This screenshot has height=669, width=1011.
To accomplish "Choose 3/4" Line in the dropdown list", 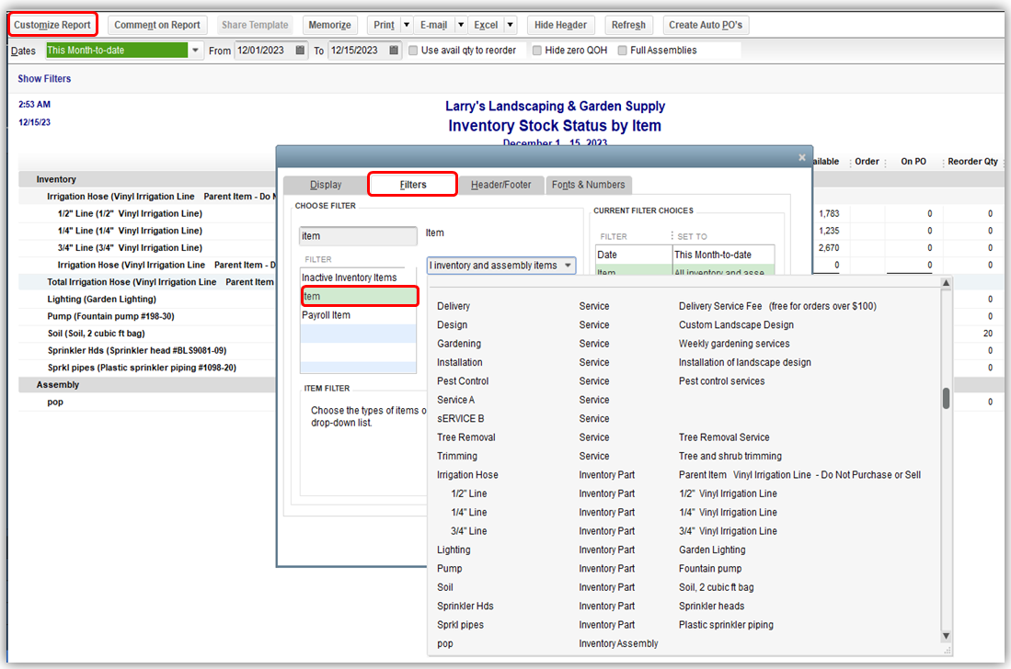I will [684, 530].
